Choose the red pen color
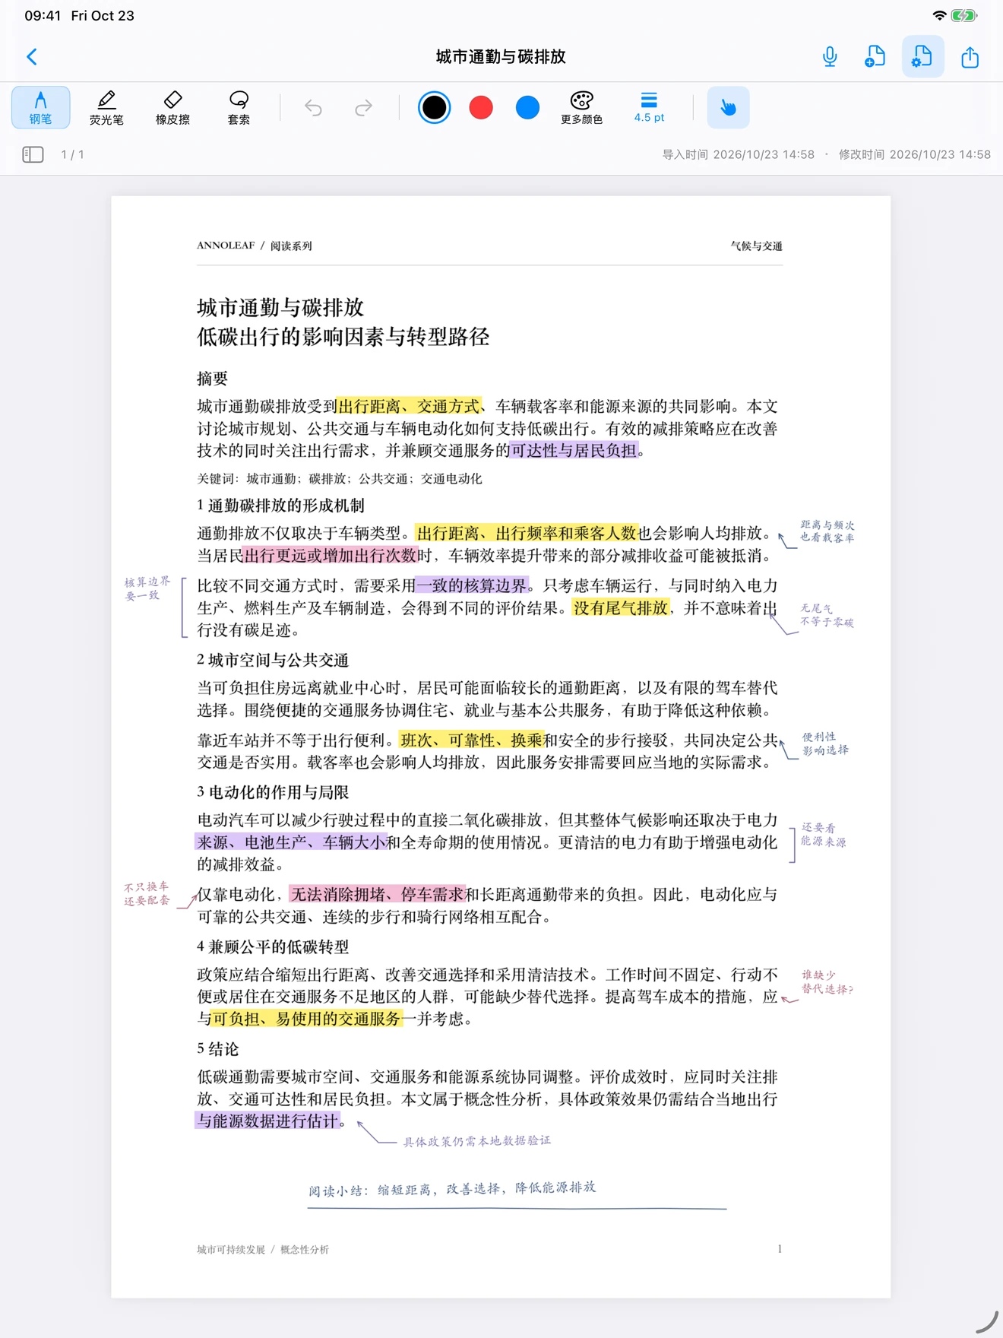1003x1338 pixels. coord(481,107)
